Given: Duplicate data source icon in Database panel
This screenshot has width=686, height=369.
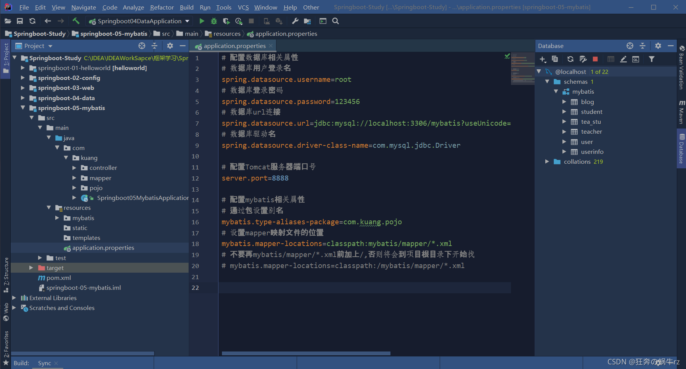Looking at the screenshot, I should pos(555,59).
